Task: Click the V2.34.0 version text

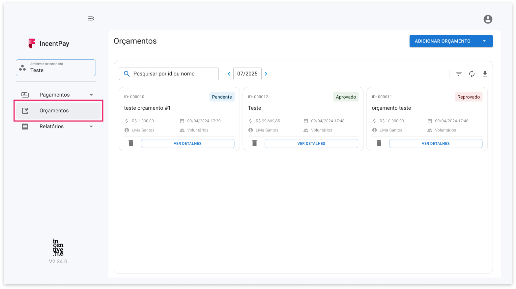Action: [x=58, y=262]
